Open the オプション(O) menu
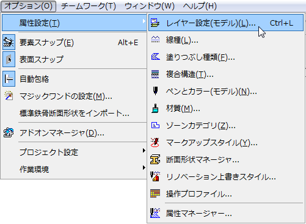 point(28,6)
